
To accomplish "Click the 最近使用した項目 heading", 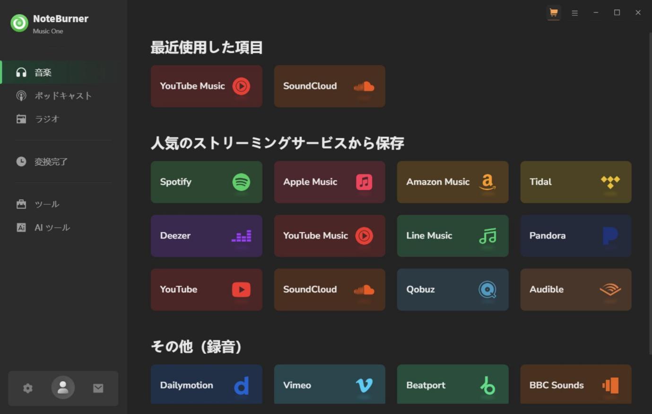I will (206, 47).
